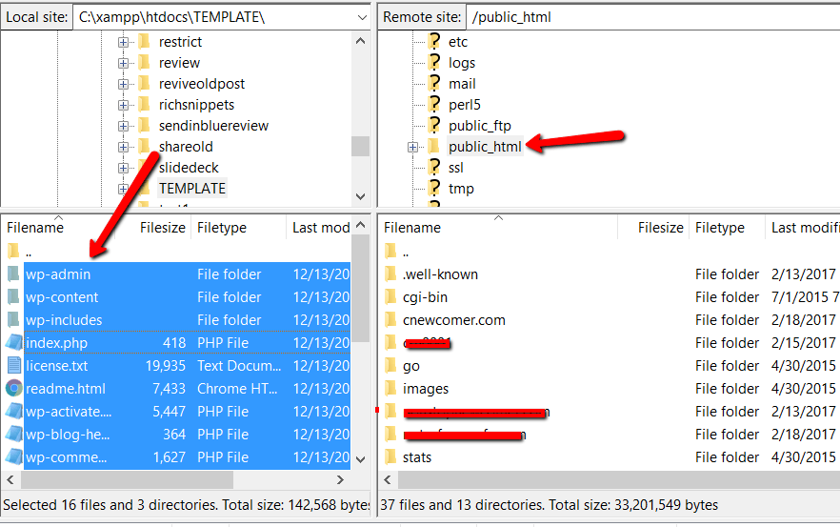Click the PHP file icon for index.php
840x527 pixels.
coord(14,343)
